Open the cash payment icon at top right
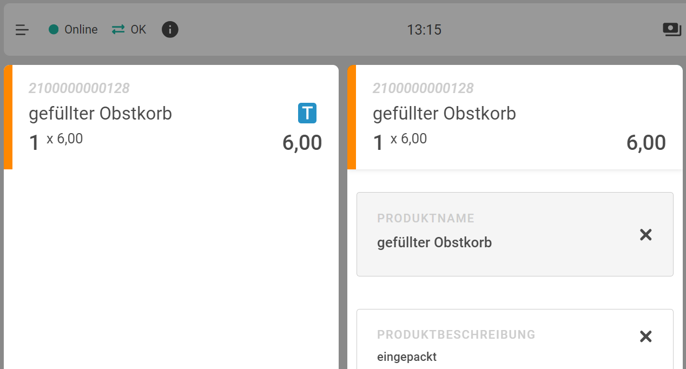 pos(672,29)
